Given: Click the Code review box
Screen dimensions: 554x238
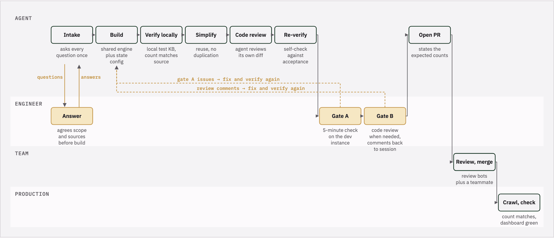Looking at the screenshot, I should pyautogui.click(x=251, y=35).
